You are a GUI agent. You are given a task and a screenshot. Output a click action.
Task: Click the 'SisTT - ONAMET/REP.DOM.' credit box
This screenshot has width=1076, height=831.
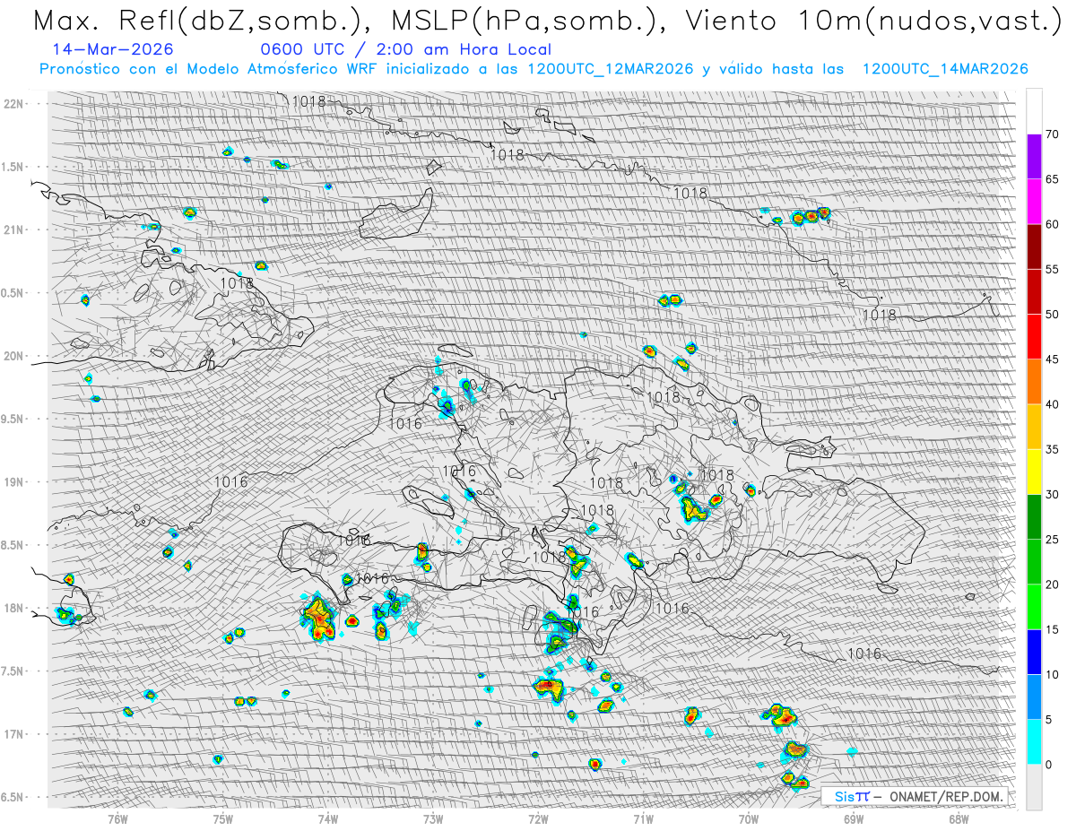tap(915, 796)
